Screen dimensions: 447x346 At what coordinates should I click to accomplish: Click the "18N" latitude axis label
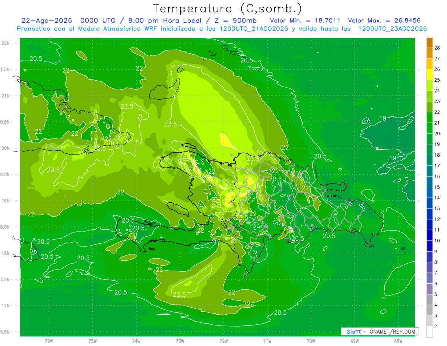6,253
